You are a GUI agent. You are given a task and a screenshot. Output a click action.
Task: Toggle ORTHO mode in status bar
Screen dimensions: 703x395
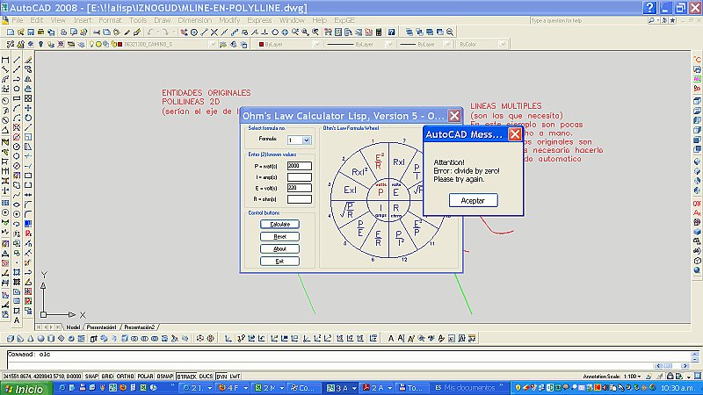coord(125,377)
